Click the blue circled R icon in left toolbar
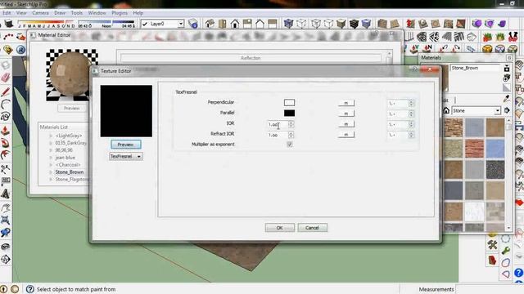This screenshot has width=524, height=294. pos(20,50)
